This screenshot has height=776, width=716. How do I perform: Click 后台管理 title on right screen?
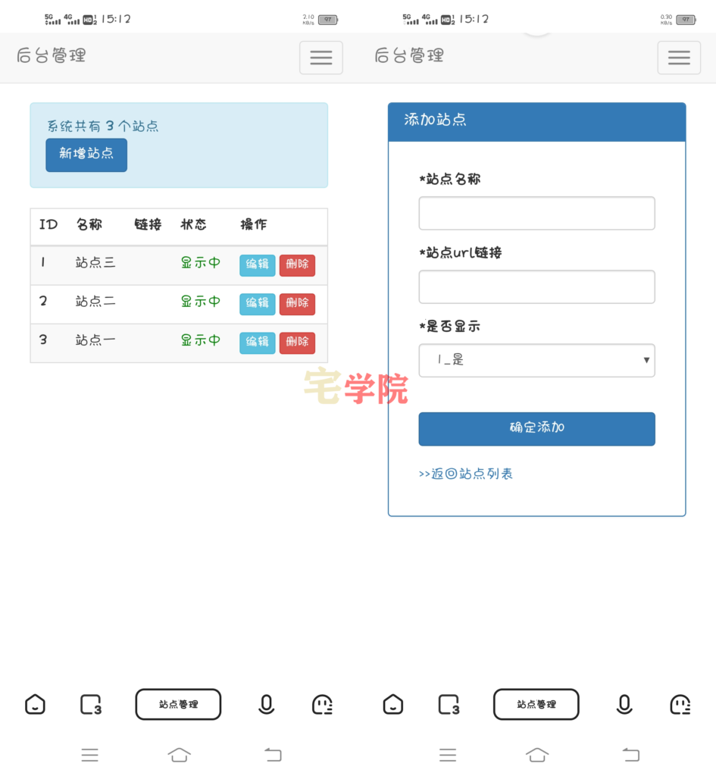coord(409,55)
